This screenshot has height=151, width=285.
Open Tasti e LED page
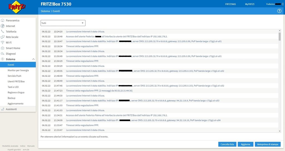13,87
